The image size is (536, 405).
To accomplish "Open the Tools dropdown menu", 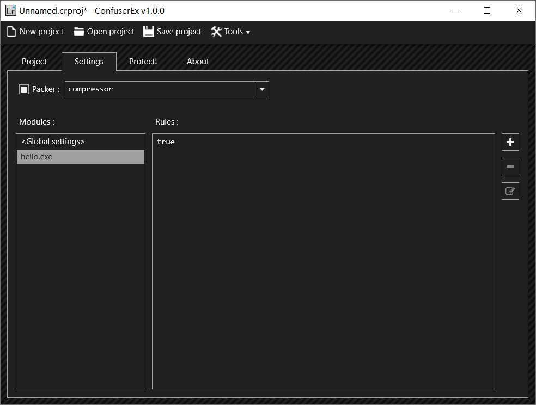I will point(230,32).
